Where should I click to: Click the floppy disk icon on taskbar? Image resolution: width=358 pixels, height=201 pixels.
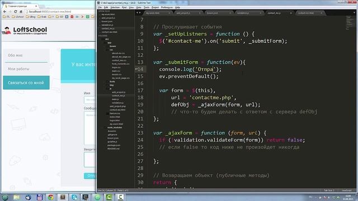pos(39,197)
